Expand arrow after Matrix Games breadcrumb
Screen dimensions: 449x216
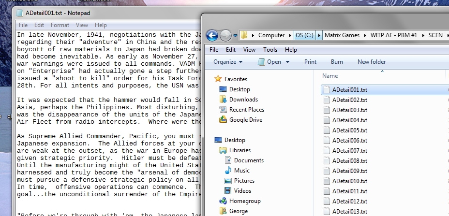(365, 35)
